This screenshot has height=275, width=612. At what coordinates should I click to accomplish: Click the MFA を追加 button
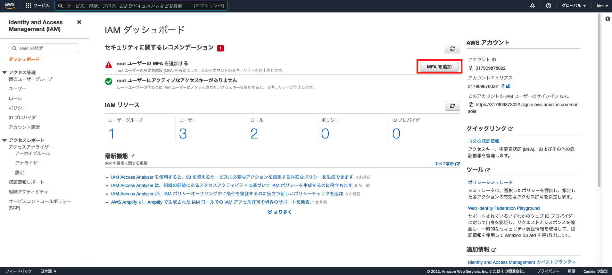click(439, 67)
